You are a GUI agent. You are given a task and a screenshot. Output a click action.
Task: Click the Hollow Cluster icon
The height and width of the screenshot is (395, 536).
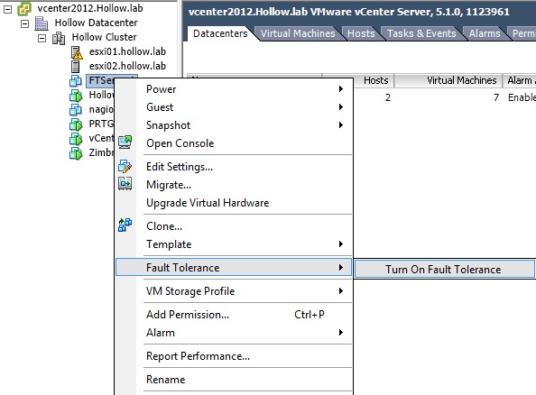[59, 38]
